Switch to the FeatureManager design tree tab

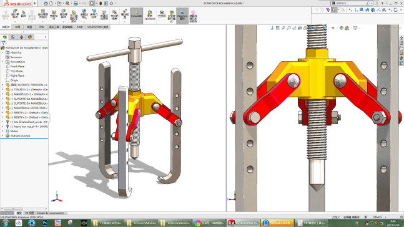click(x=4, y=37)
